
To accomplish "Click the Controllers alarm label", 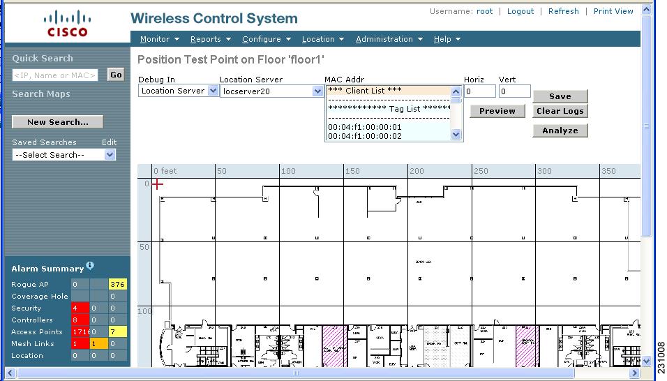I will 32,320.
